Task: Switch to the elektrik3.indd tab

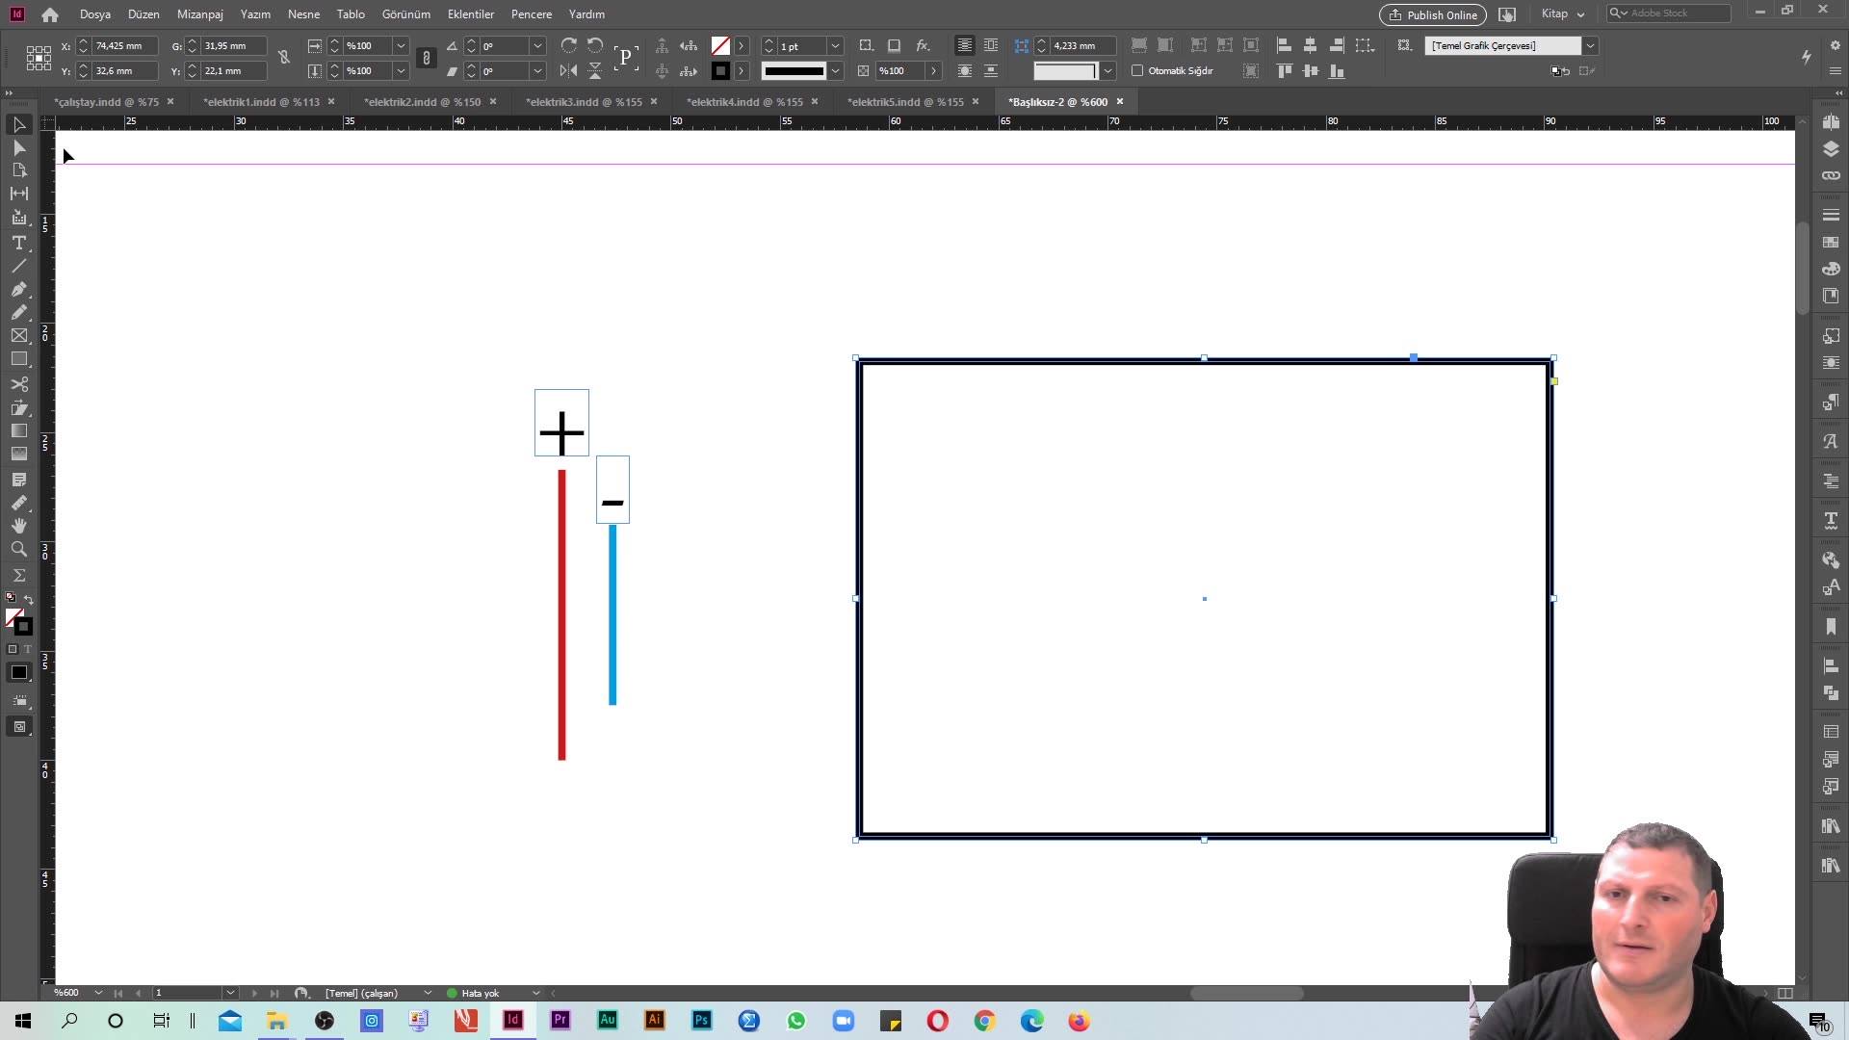Action: pos(584,102)
